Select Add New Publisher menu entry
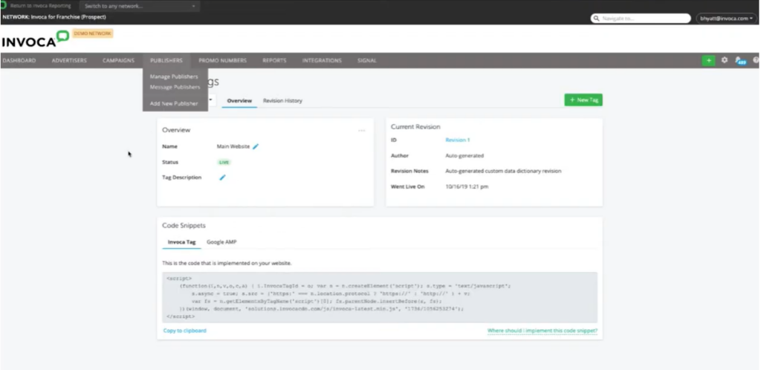Viewport: 761px width, 370px height. [x=174, y=103]
